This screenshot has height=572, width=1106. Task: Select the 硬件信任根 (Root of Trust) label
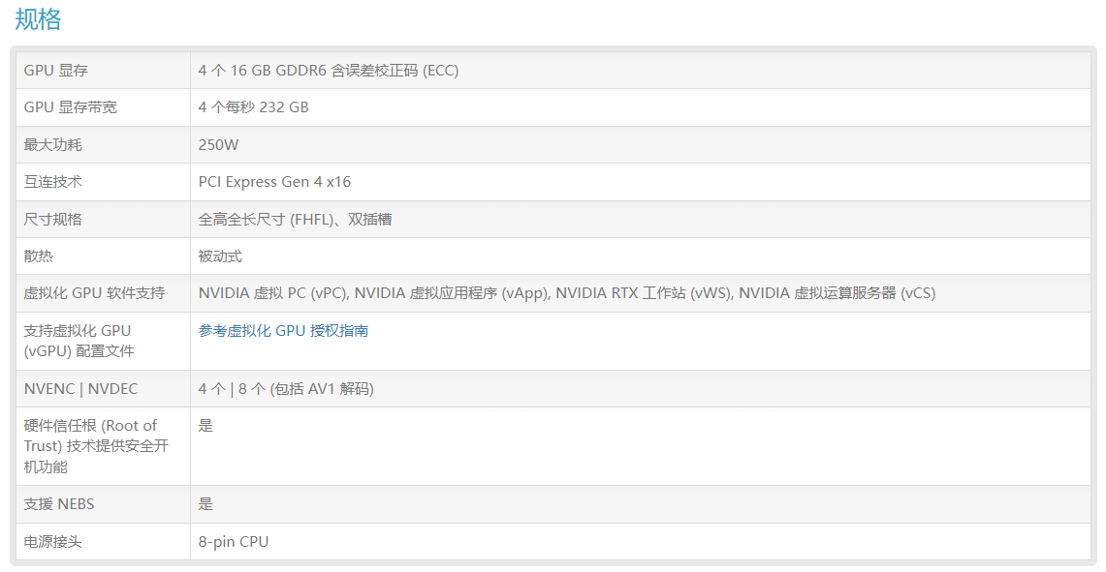pos(96,446)
